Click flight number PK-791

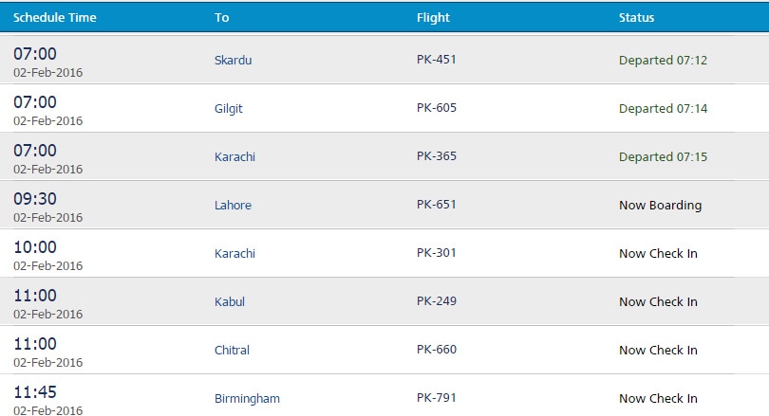pos(436,397)
